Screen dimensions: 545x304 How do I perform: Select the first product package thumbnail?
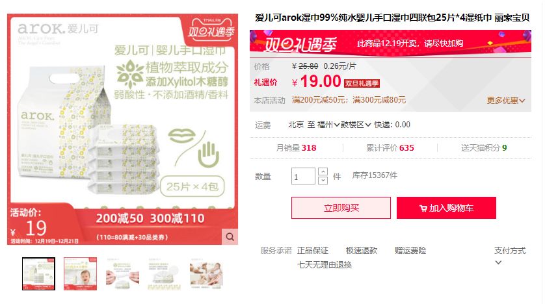pyautogui.click(x=38, y=273)
